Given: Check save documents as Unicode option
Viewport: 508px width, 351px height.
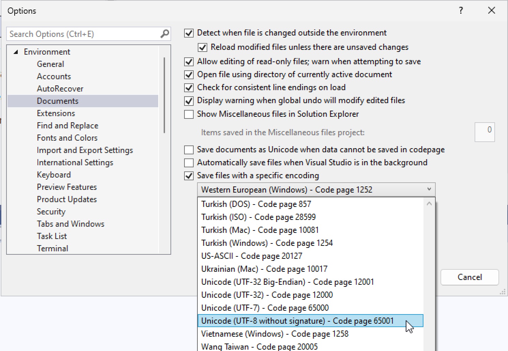Looking at the screenshot, I should click(x=189, y=150).
